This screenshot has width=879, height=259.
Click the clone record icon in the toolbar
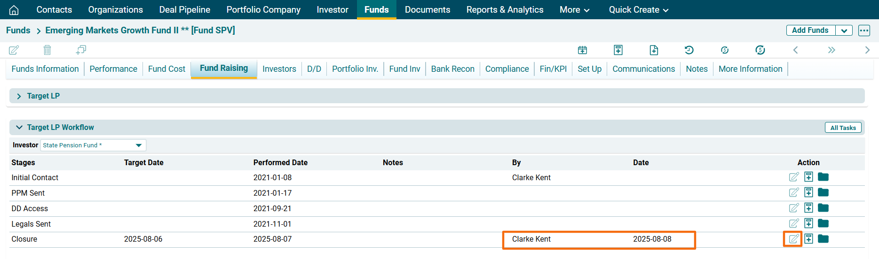click(81, 50)
